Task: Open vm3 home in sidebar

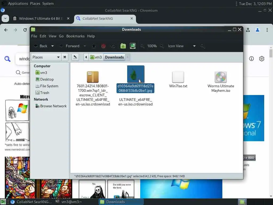Action: (41, 73)
